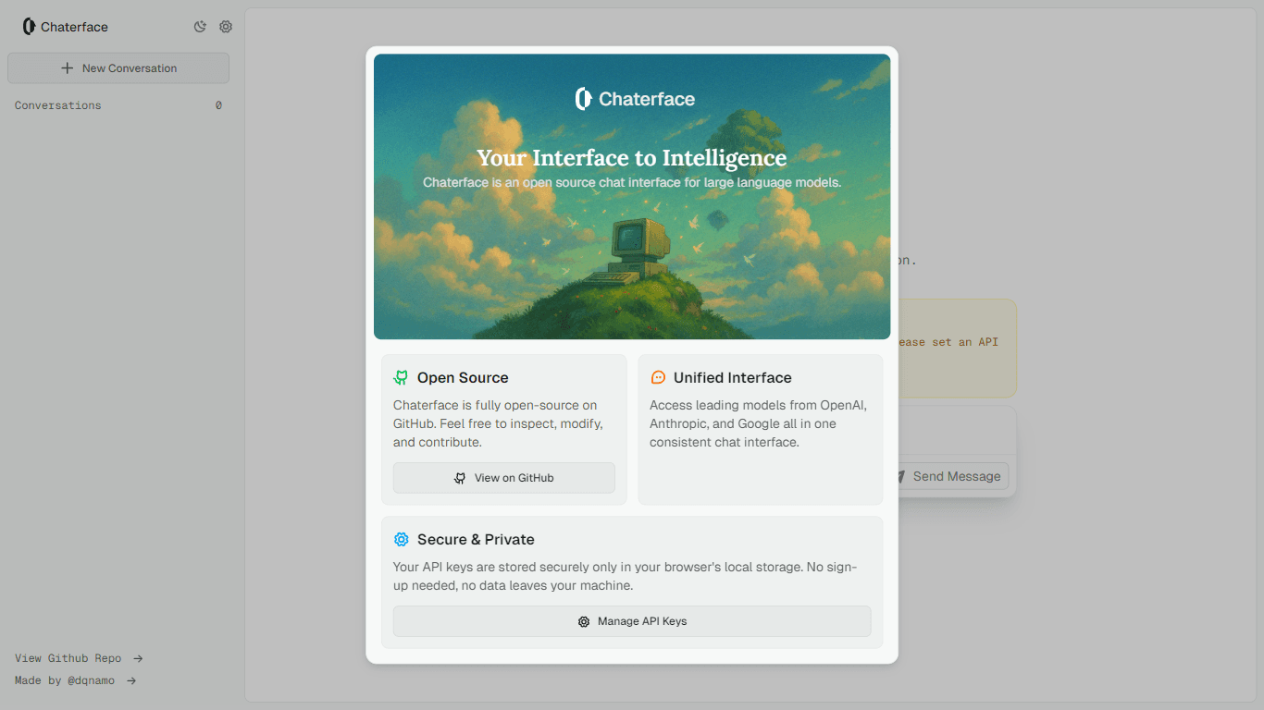The image size is (1264, 710).
Task: Click the "Unified Interface" card heading
Action: (x=733, y=377)
